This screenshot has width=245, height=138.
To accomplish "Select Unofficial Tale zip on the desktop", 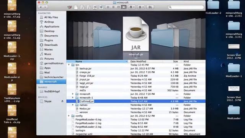I will [x=12, y=114].
